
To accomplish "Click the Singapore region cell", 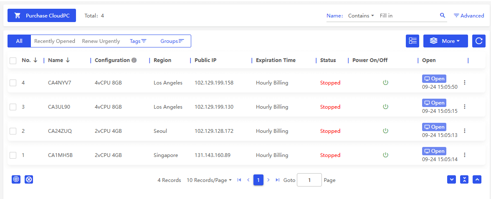I will pos(166,155).
